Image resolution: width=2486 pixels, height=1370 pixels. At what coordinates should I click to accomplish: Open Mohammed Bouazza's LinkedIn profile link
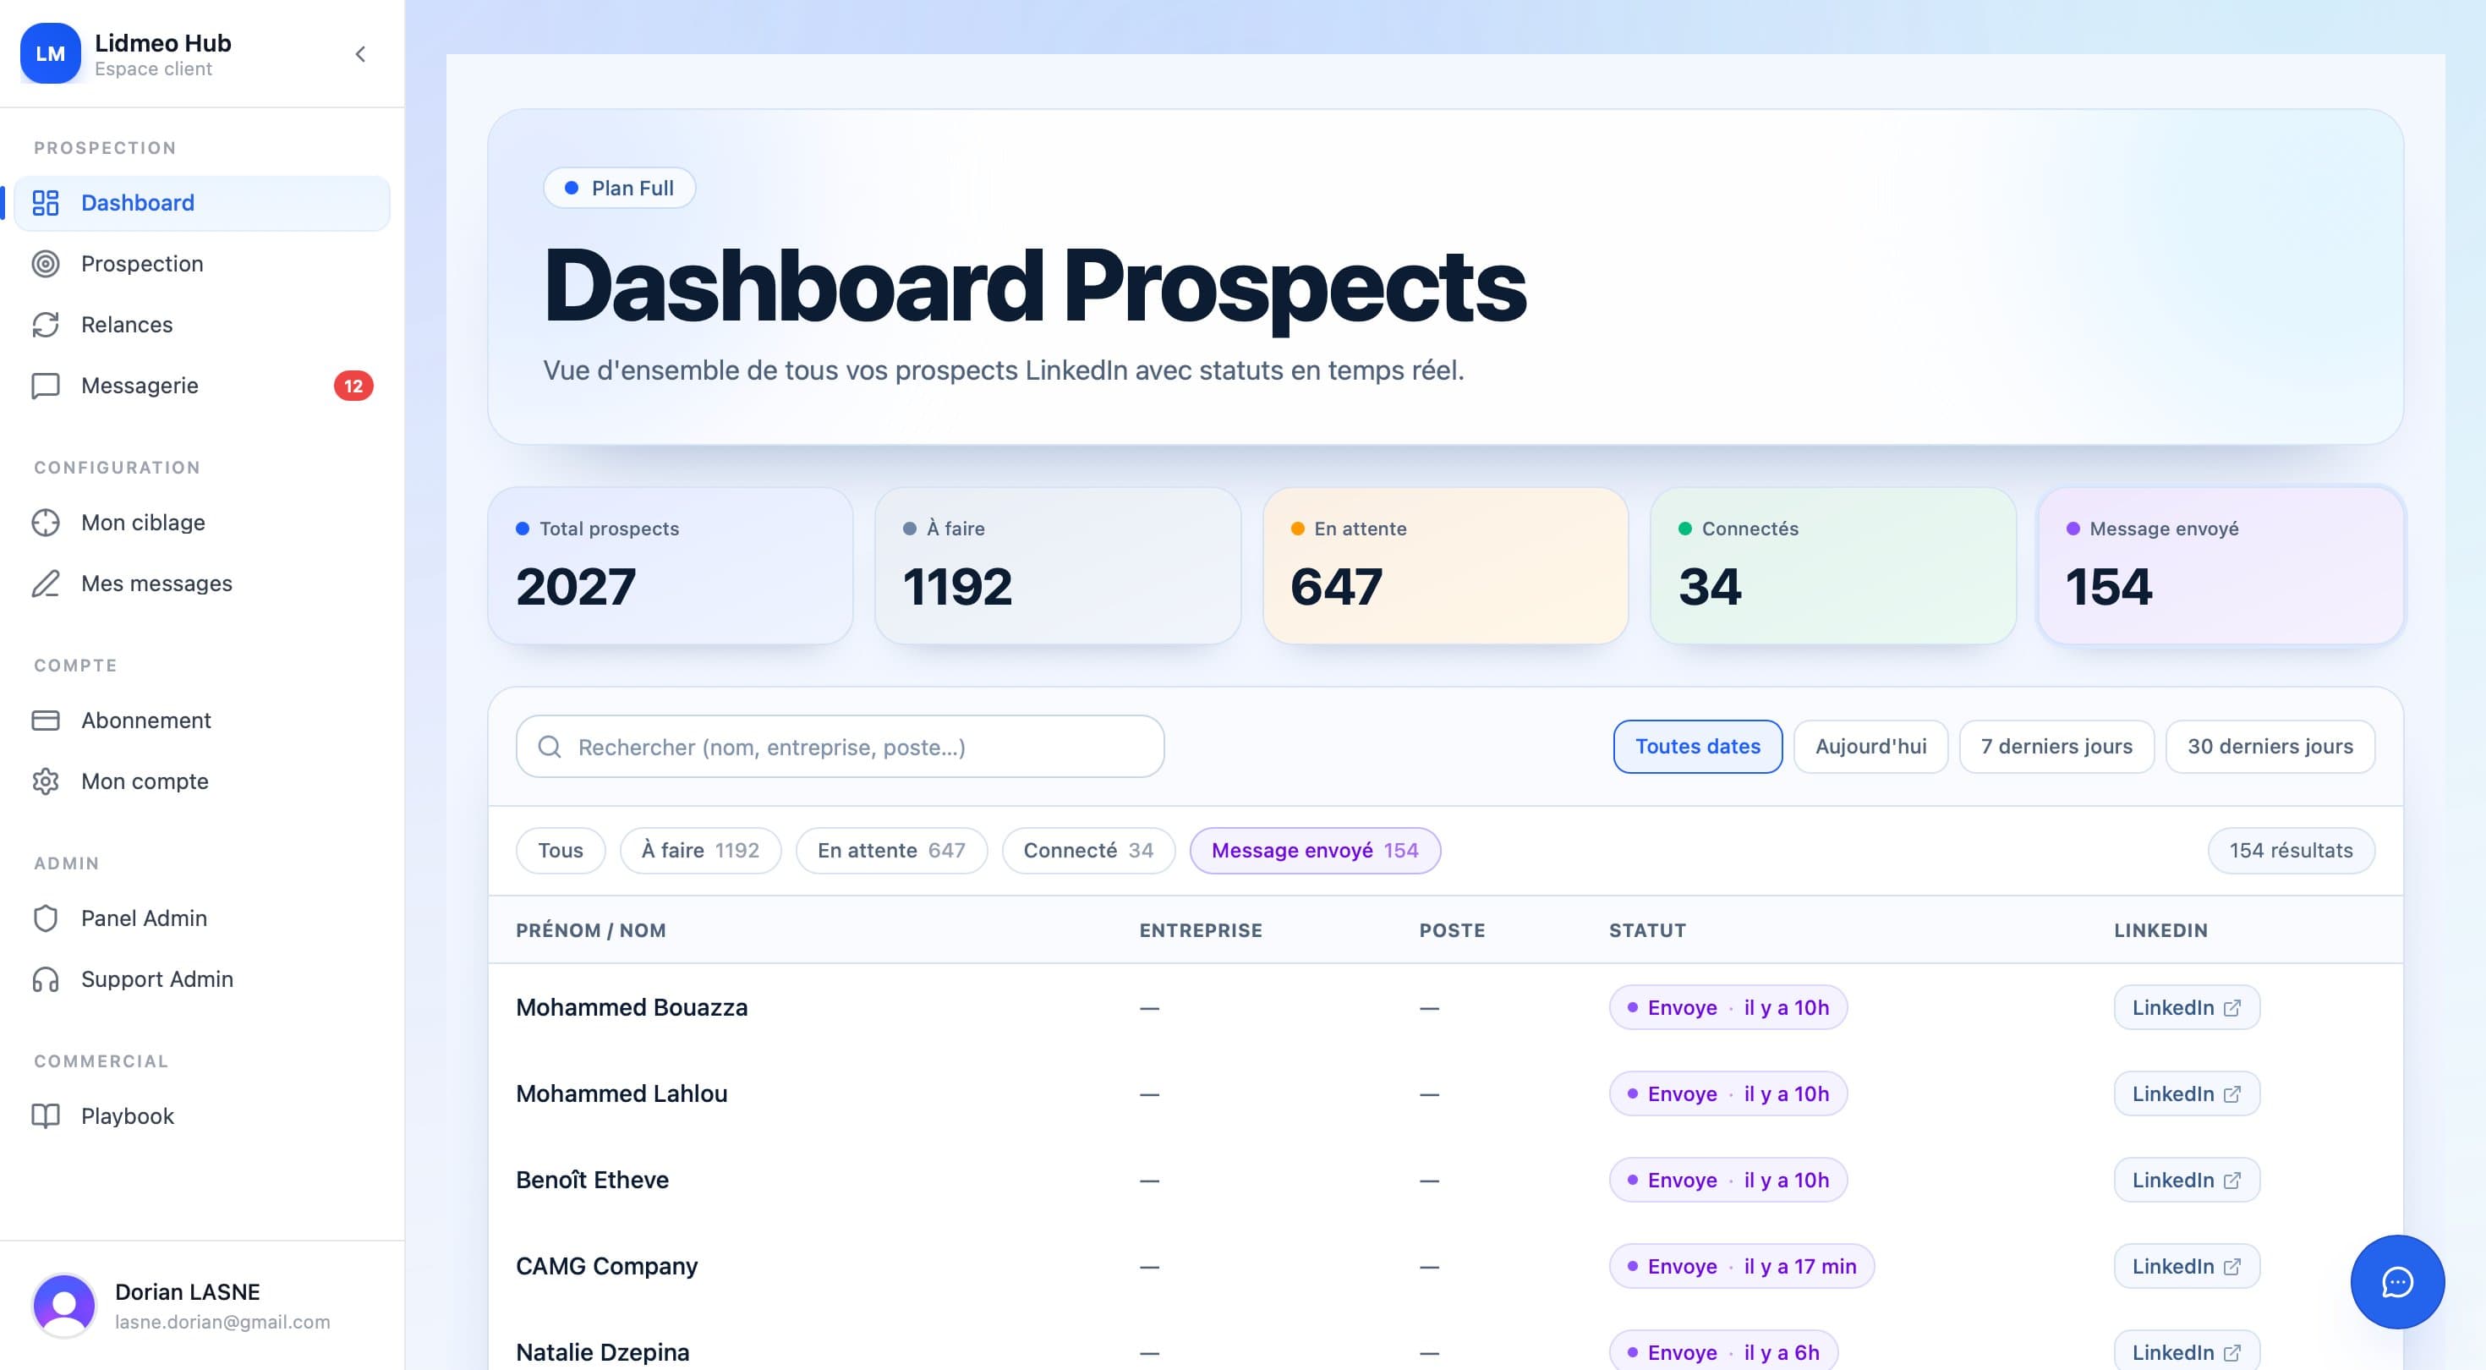pyautogui.click(x=2186, y=1007)
